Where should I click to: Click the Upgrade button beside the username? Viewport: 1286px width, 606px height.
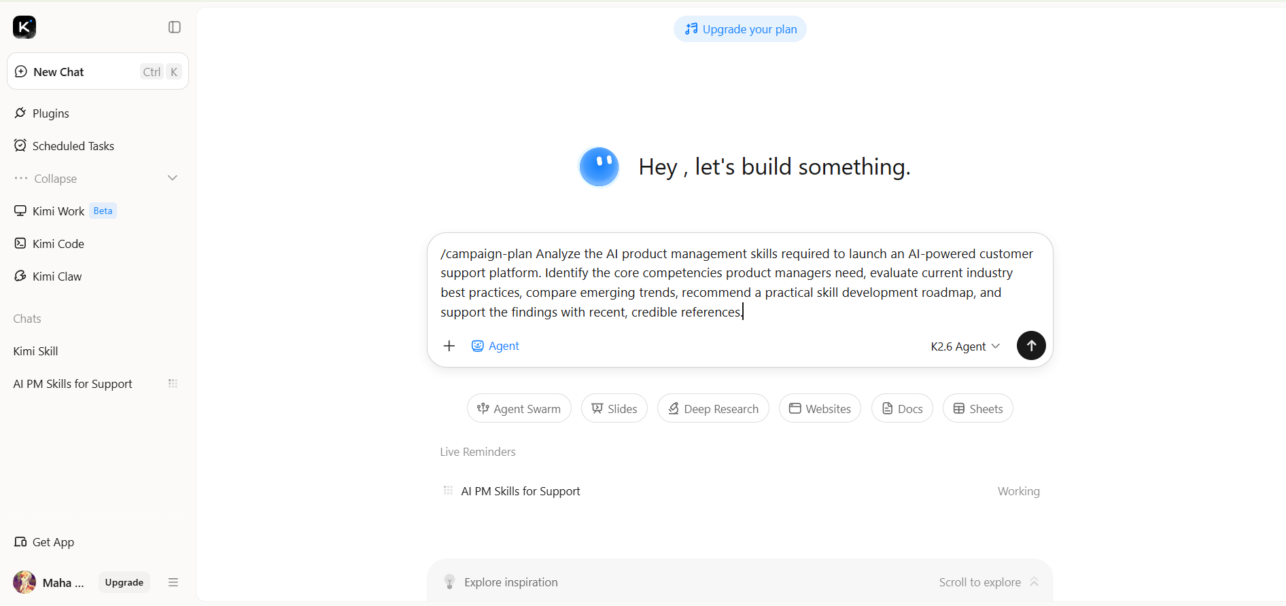click(124, 582)
